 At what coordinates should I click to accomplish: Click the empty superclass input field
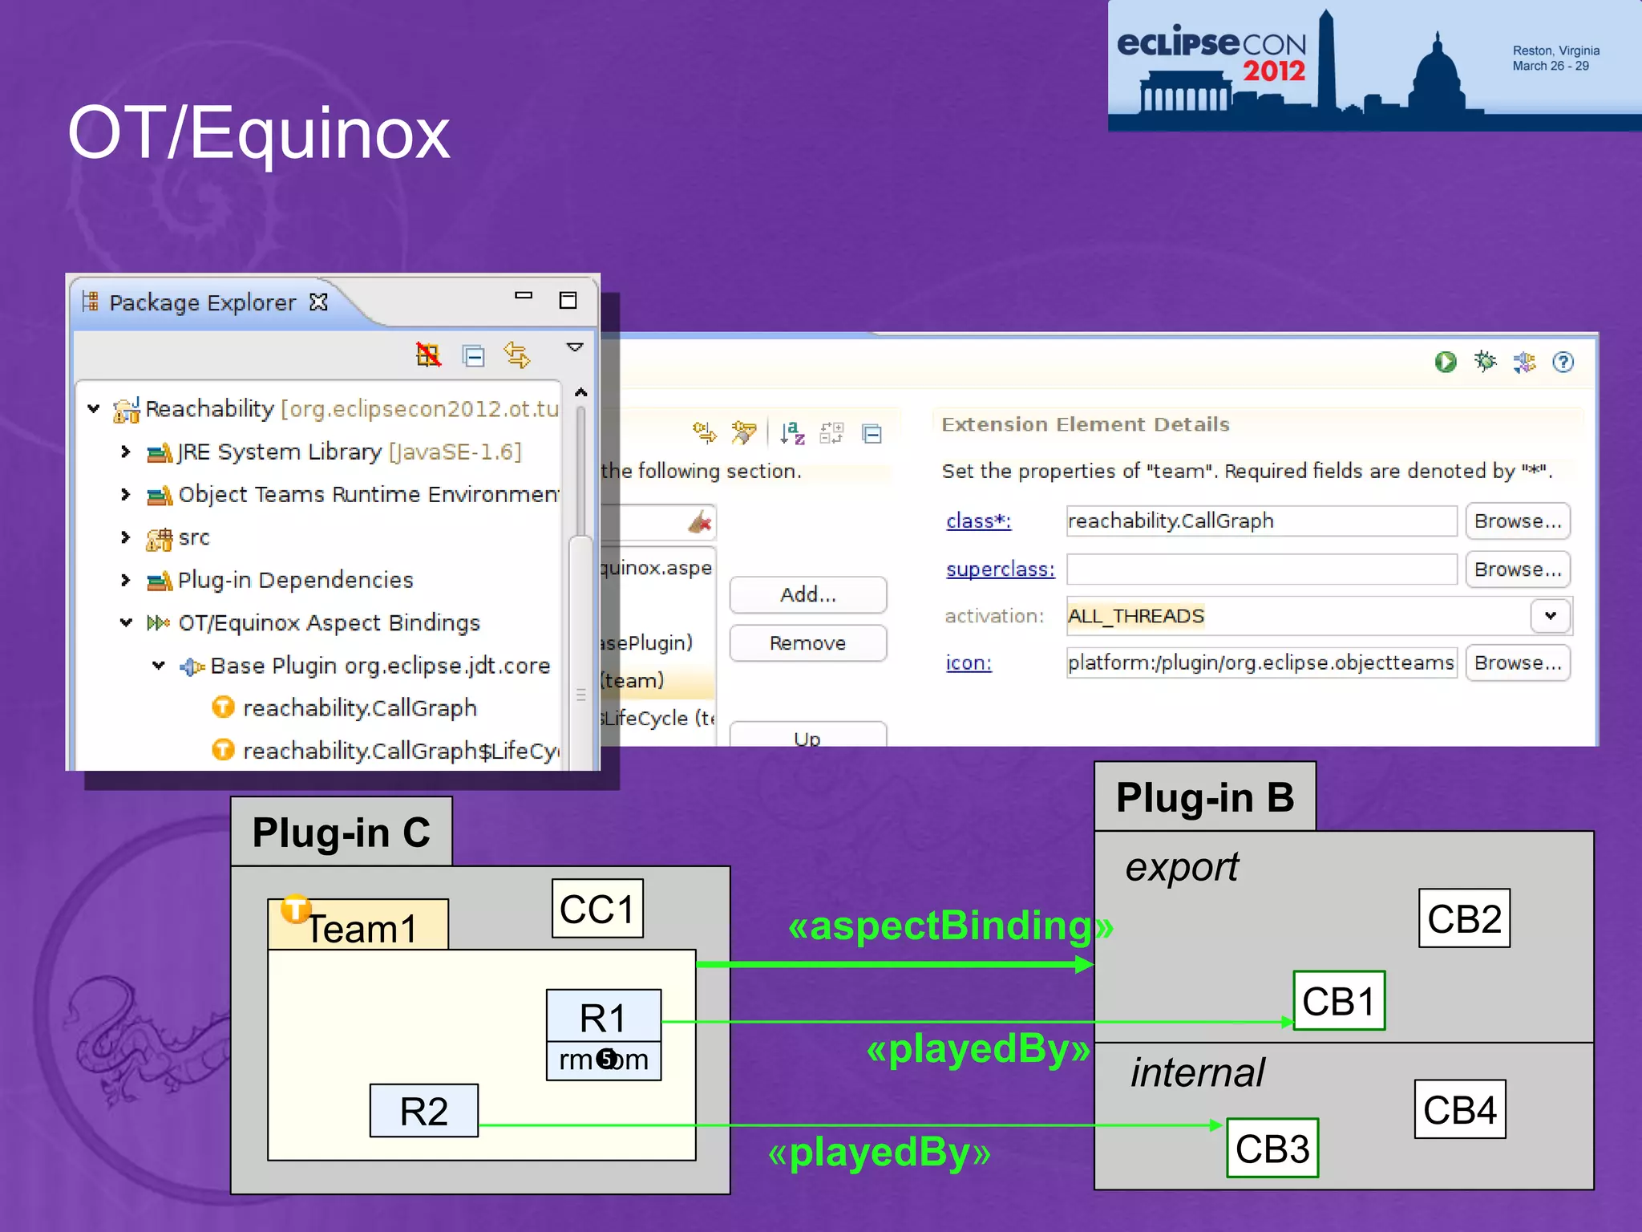[x=1261, y=569]
